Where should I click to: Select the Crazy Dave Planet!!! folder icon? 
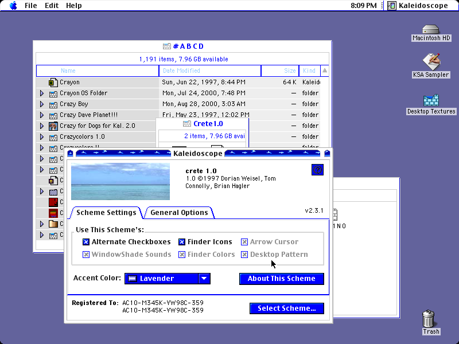coord(53,115)
